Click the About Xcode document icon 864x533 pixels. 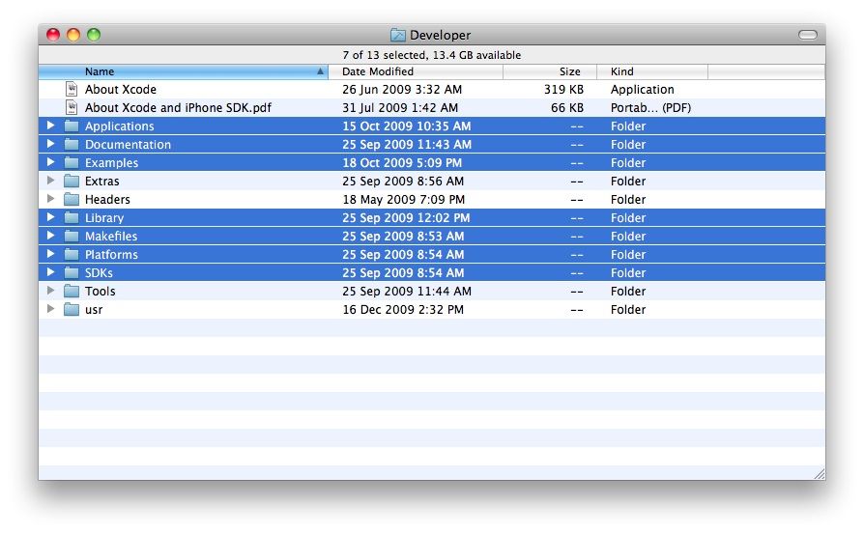pyautogui.click(x=72, y=89)
